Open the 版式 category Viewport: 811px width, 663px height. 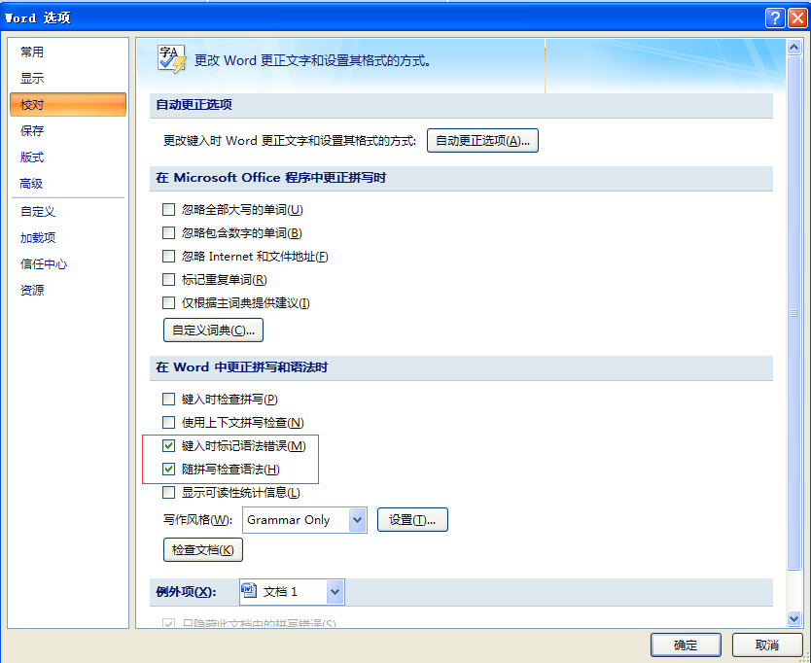click(x=32, y=157)
